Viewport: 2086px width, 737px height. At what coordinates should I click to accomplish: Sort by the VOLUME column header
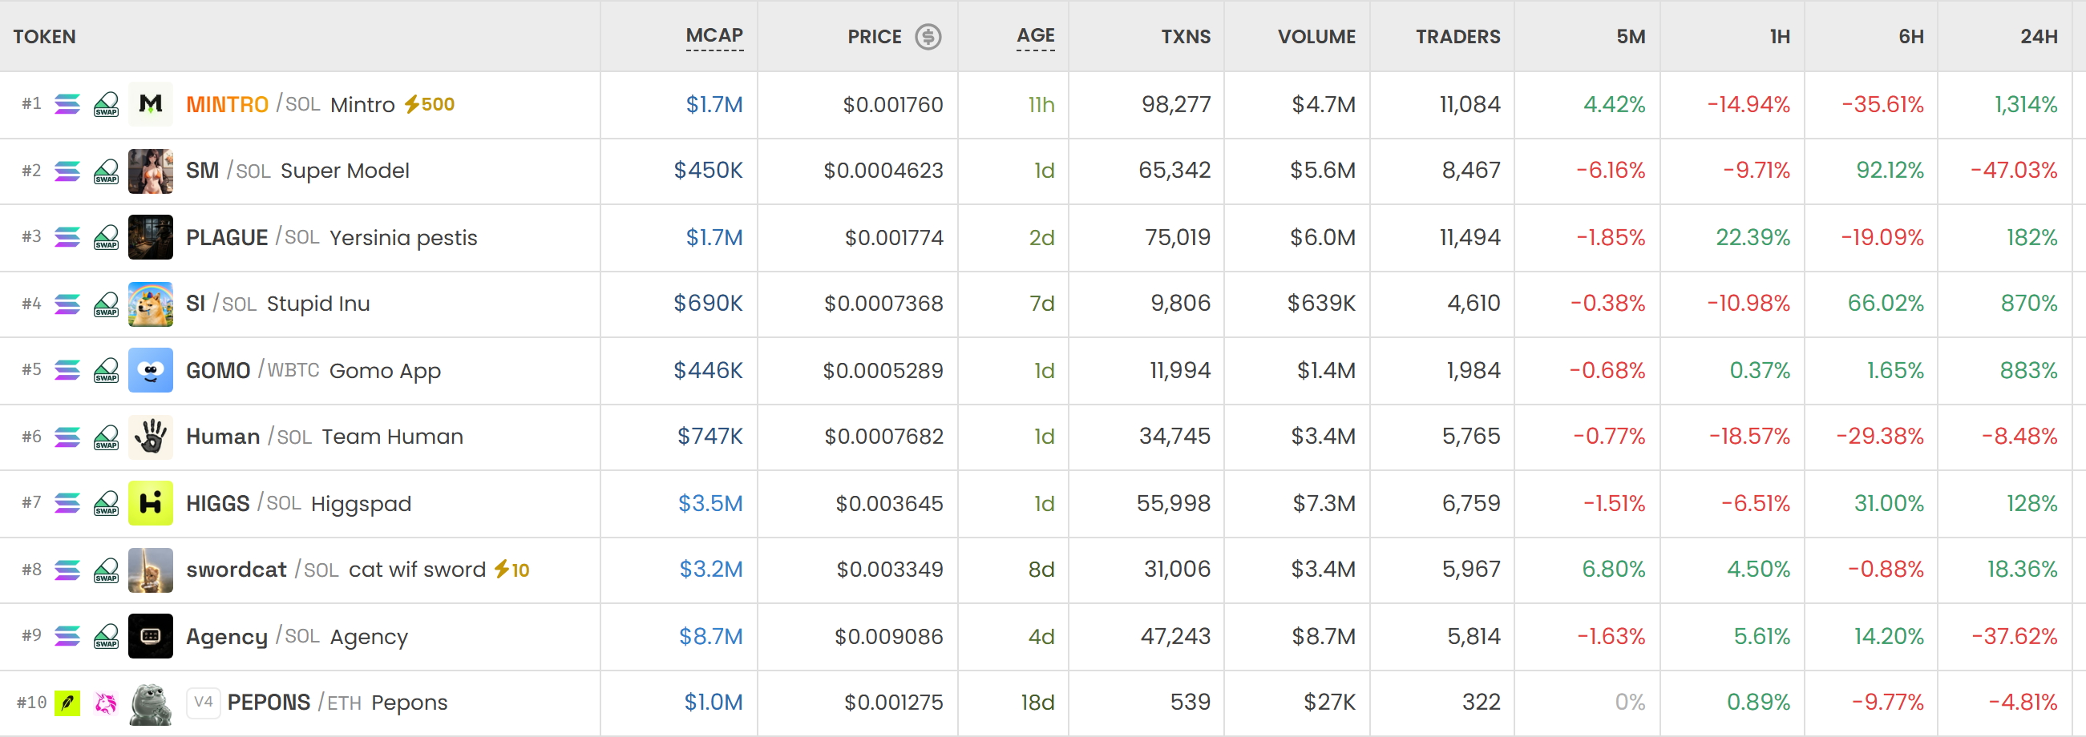[1316, 36]
